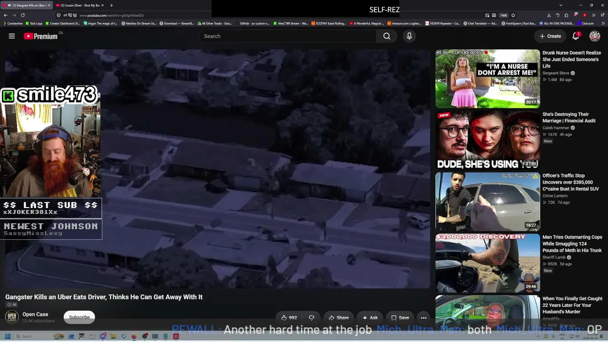The width and height of the screenshot is (608, 342).
Task: Go to YouTube Premium home logo
Action: pos(41,36)
